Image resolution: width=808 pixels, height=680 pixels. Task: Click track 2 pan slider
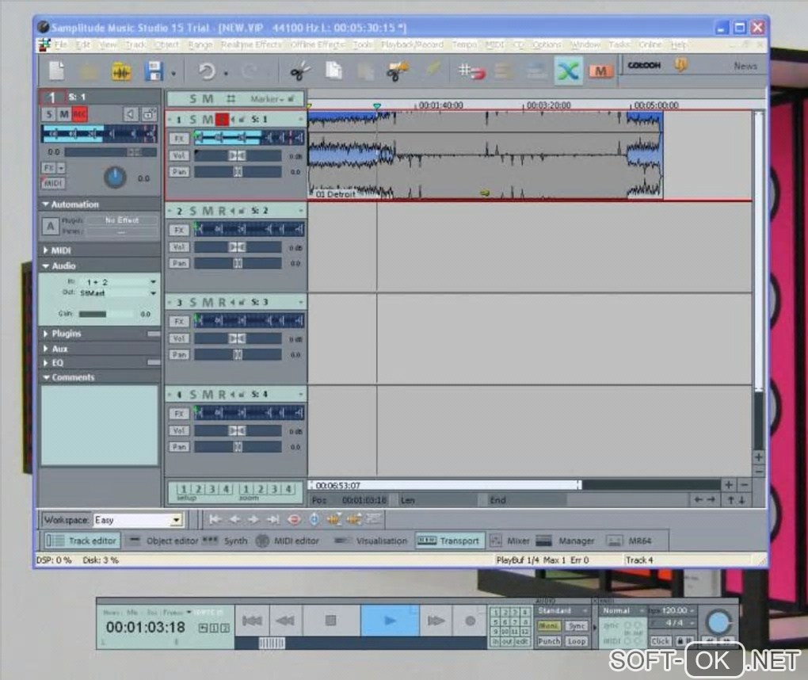pos(238,263)
